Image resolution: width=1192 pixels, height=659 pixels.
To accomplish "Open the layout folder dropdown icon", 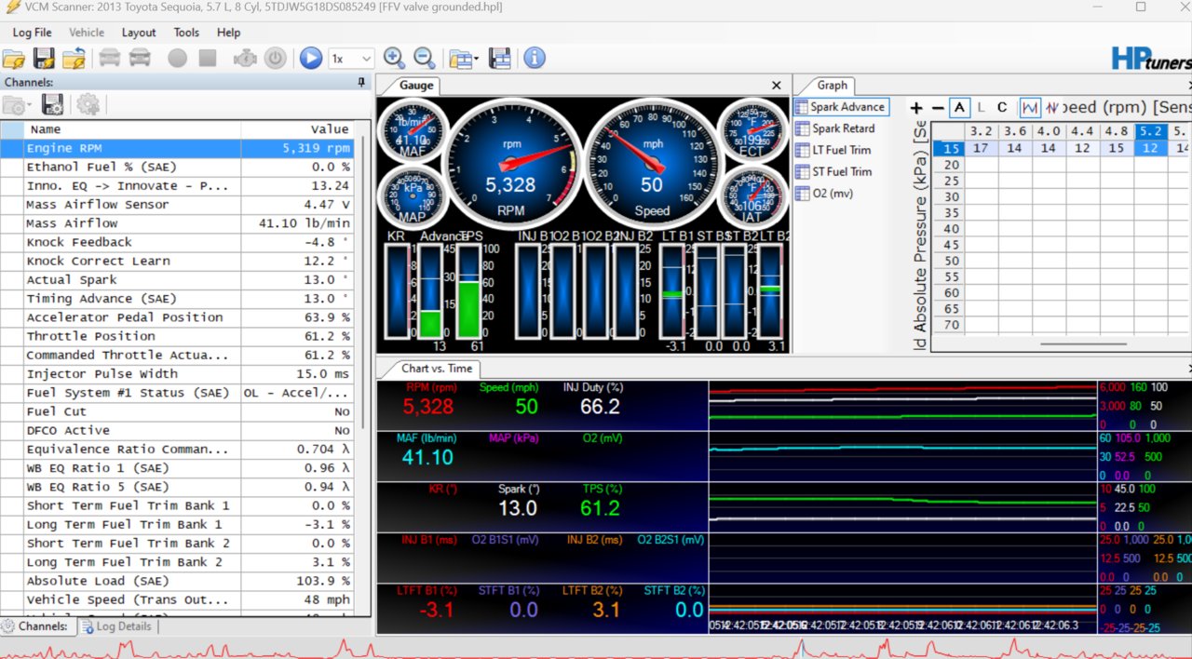I will [463, 59].
